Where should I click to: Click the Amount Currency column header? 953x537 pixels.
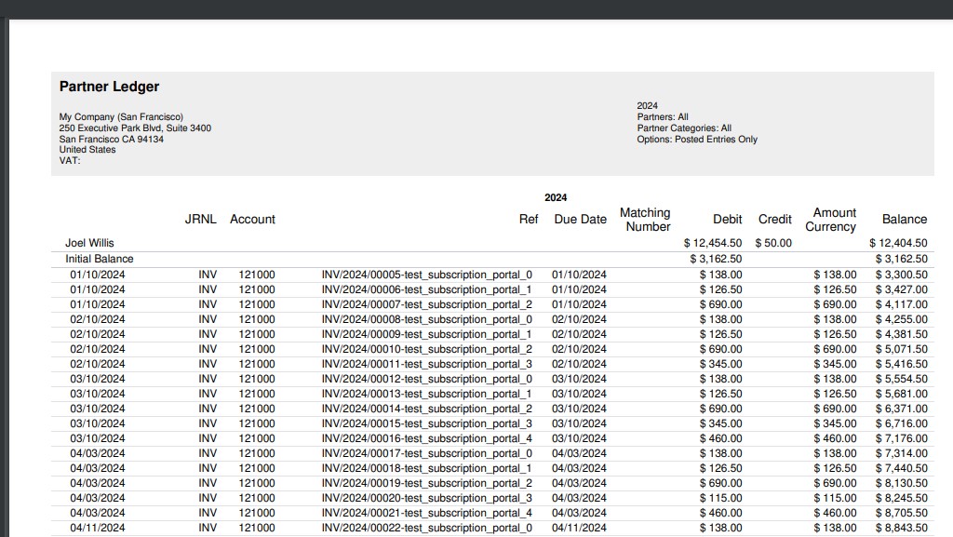click(x=831, y=220)
